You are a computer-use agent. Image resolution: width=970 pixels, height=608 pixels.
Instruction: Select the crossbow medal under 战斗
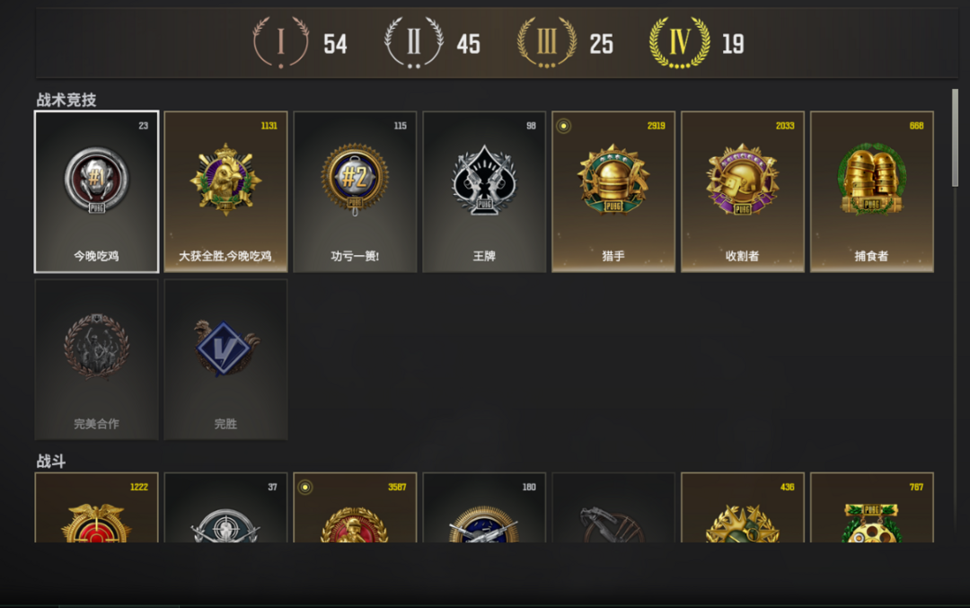pos(613,507)
